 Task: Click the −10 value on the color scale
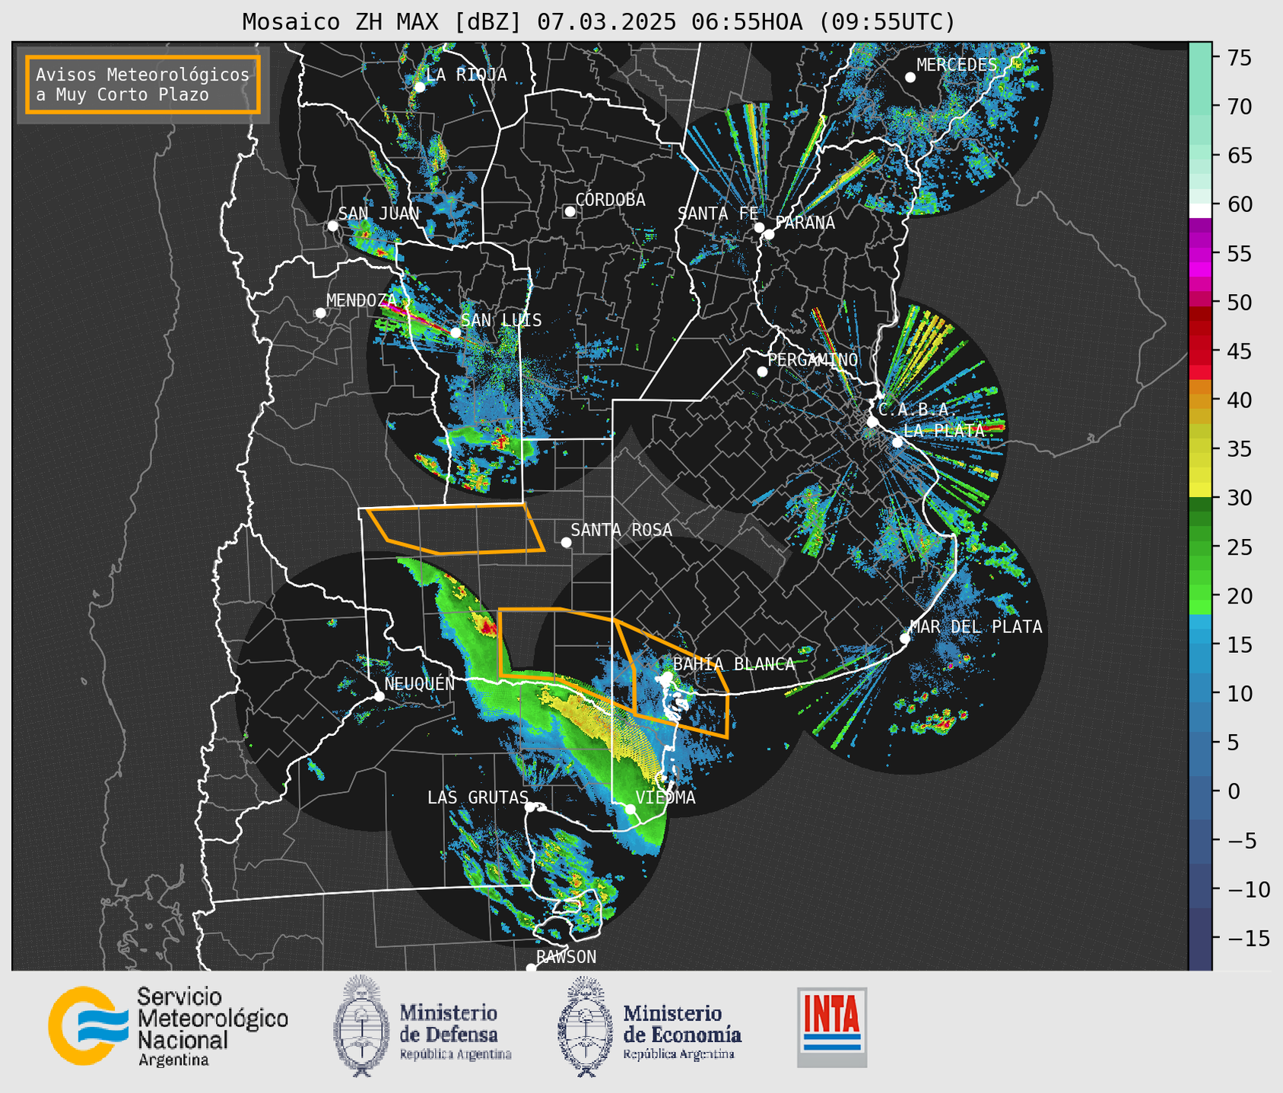tap(1248, 889)
